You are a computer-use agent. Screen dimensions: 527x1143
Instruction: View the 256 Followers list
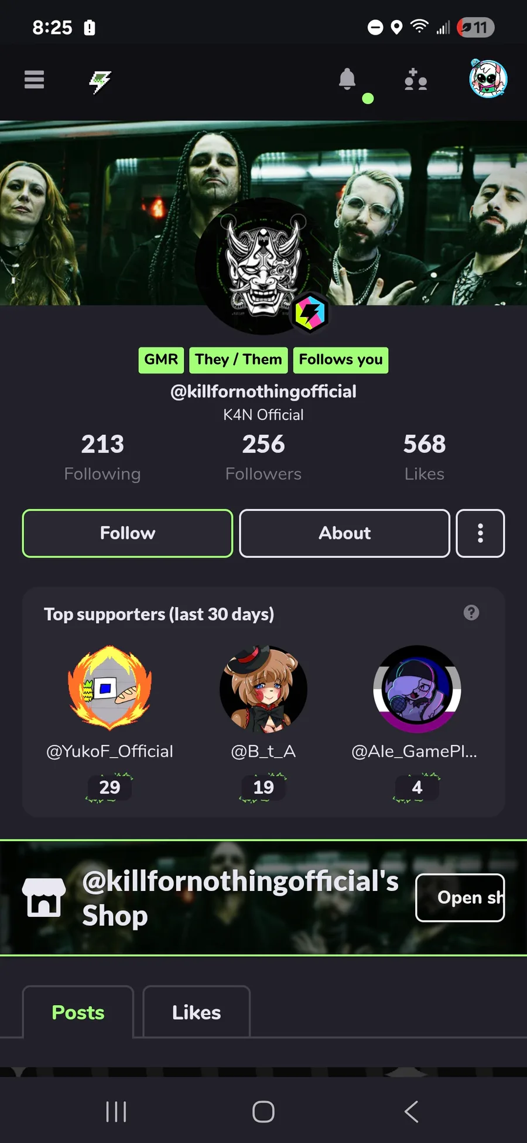click(x=263, y=457)
